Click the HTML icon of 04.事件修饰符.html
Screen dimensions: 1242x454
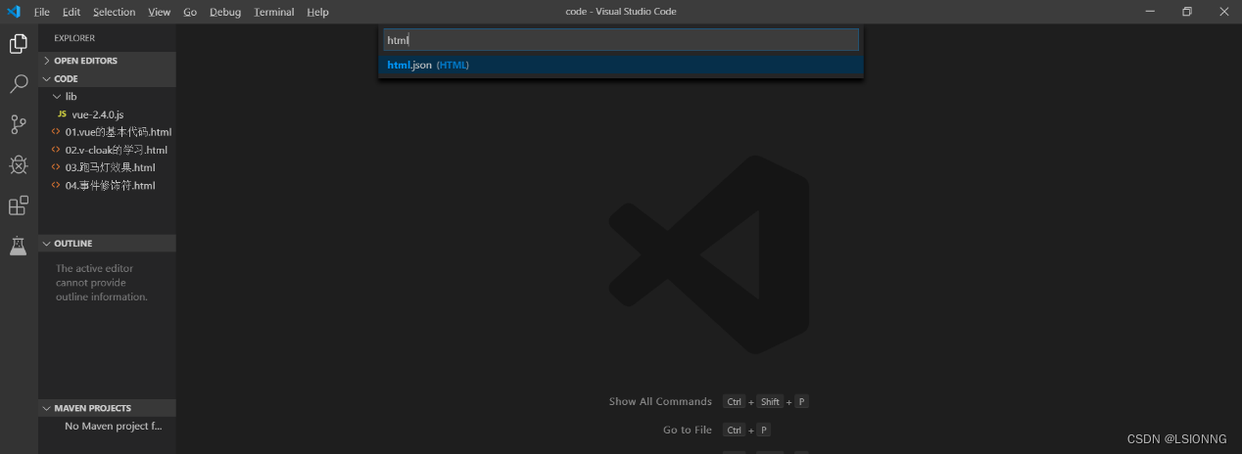point(56,185)
